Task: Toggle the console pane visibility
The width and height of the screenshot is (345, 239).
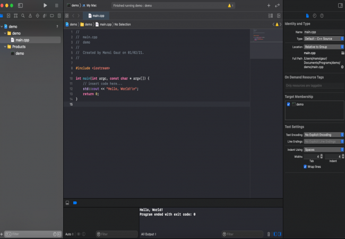Action: coord(280,234)
